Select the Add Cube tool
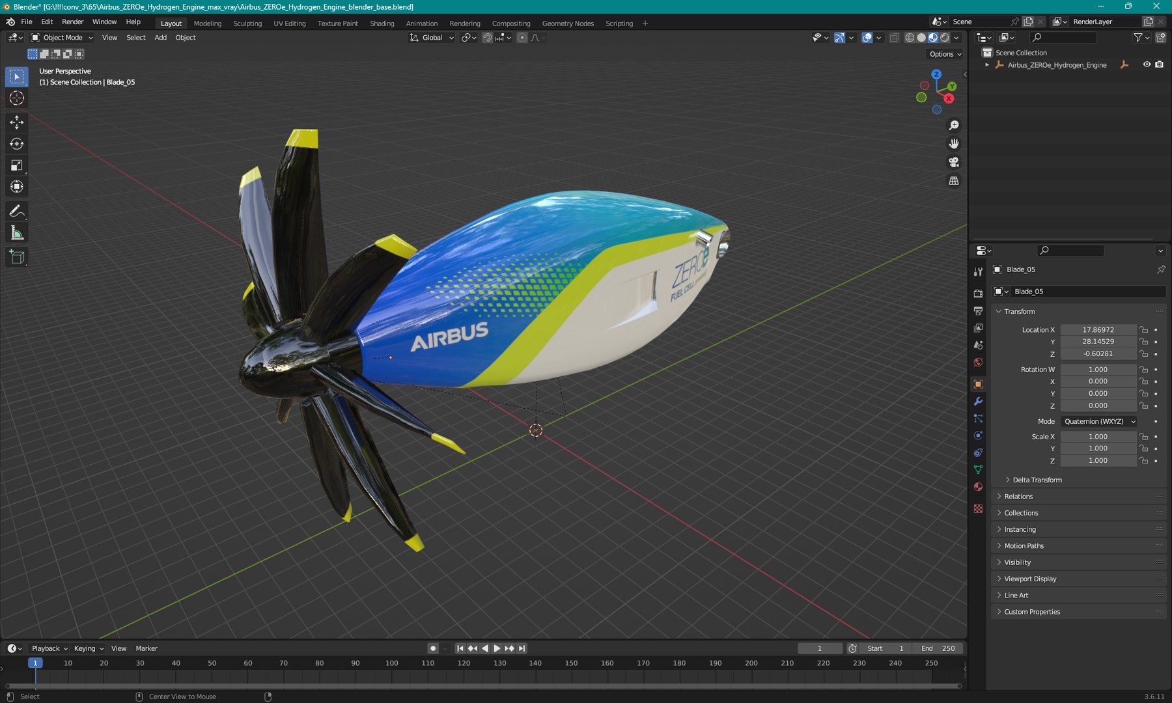The image size is (1172, 703). click(17, 257)
